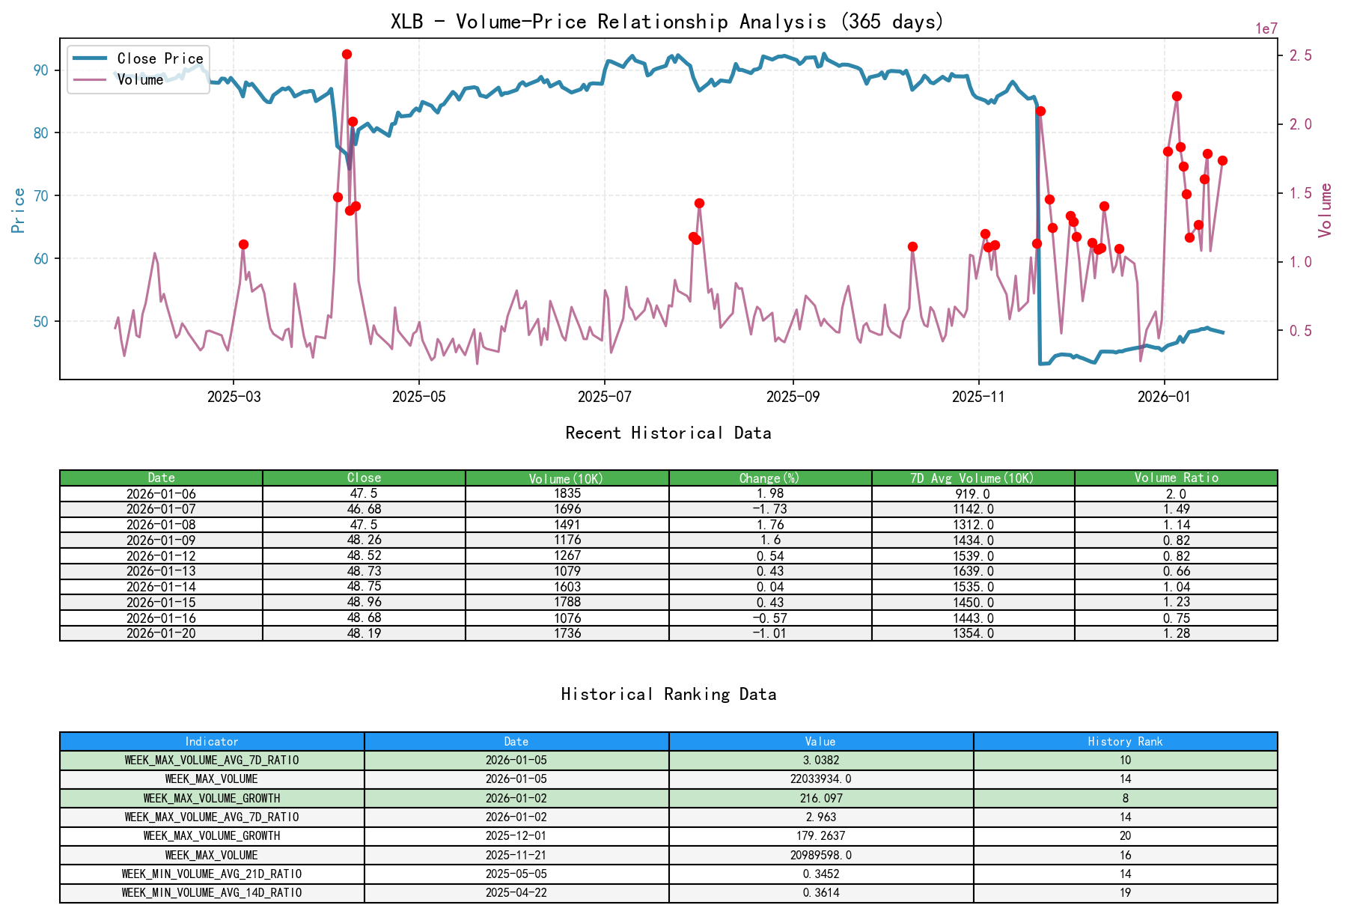1345x914 pixels.
Task: Select the Close column header
Action: coord(364,477)
